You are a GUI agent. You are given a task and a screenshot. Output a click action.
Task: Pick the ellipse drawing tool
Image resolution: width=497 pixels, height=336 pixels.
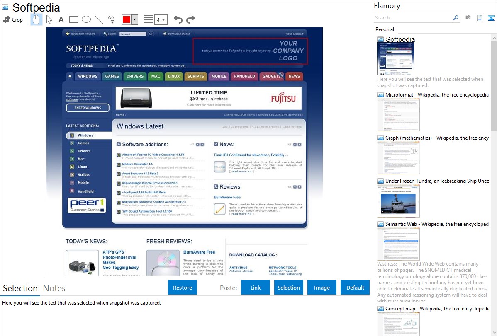click(86, 19)
